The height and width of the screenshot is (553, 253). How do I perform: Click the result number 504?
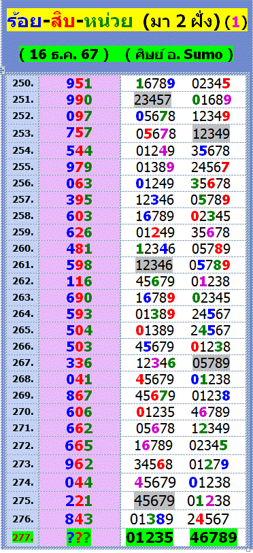(80, 331)
